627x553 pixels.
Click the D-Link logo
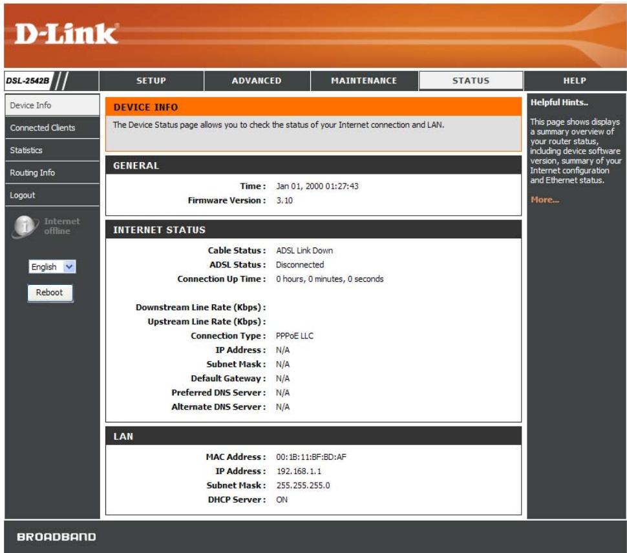(67, 34)
